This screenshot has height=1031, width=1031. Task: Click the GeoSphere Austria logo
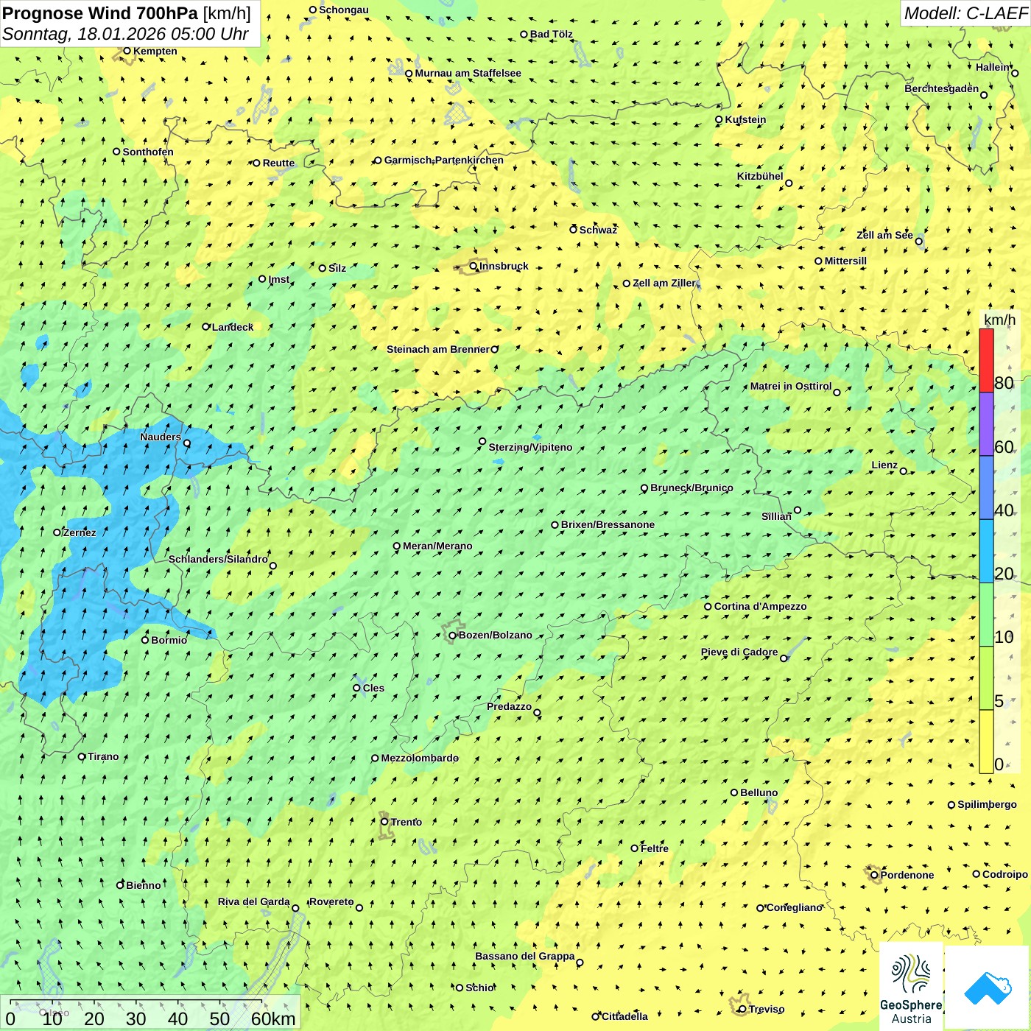point(911,987)
